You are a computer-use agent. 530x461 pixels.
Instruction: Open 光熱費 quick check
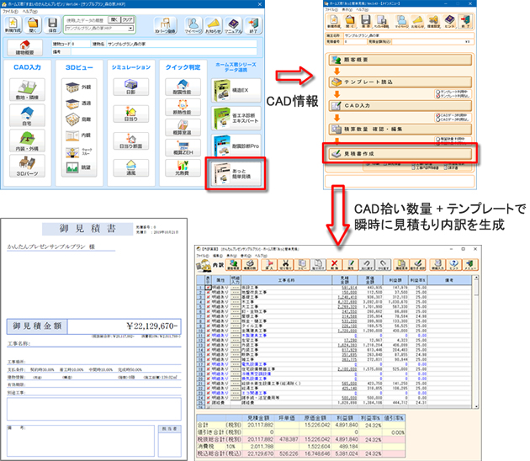point(183,168)
